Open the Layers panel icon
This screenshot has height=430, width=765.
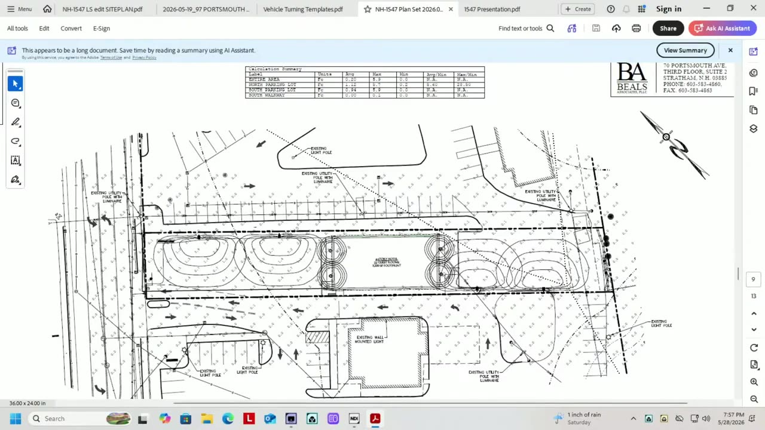click(753, 129)
